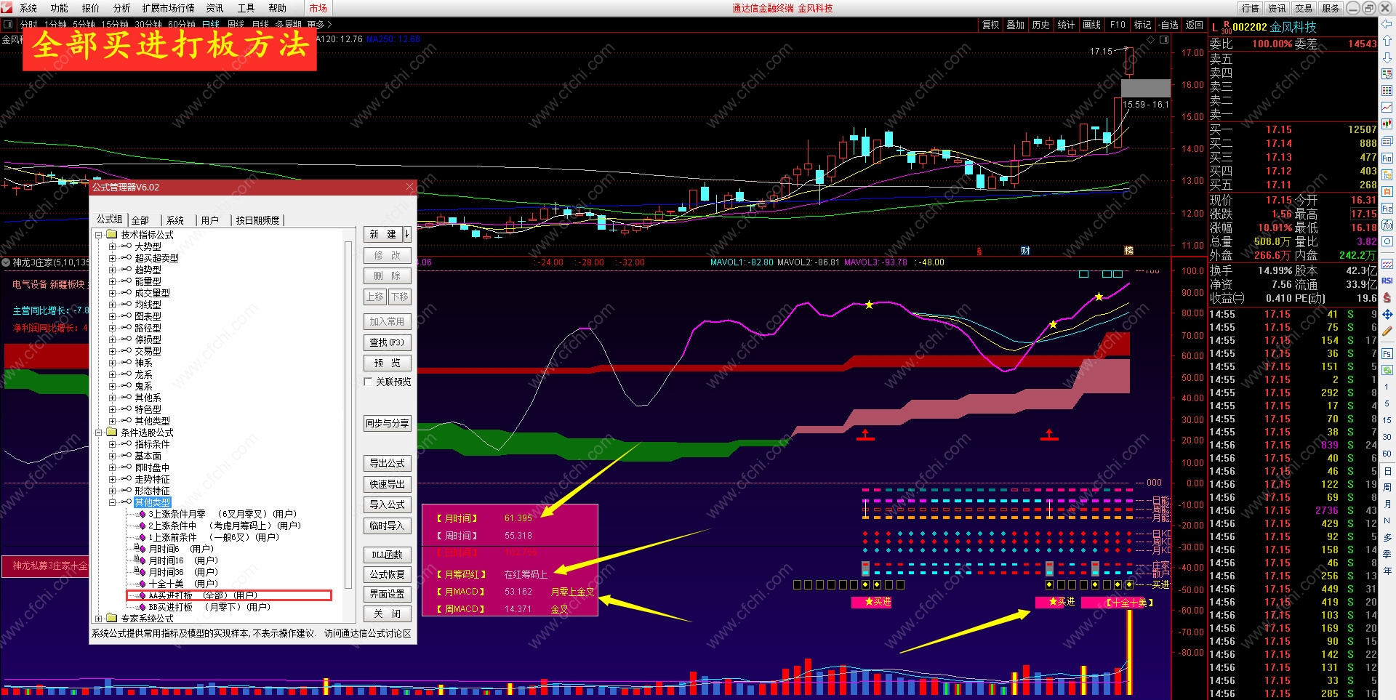Screen dimensions: 1396x700
Task: Click the 导入公式 button
Action: (387, 504)
